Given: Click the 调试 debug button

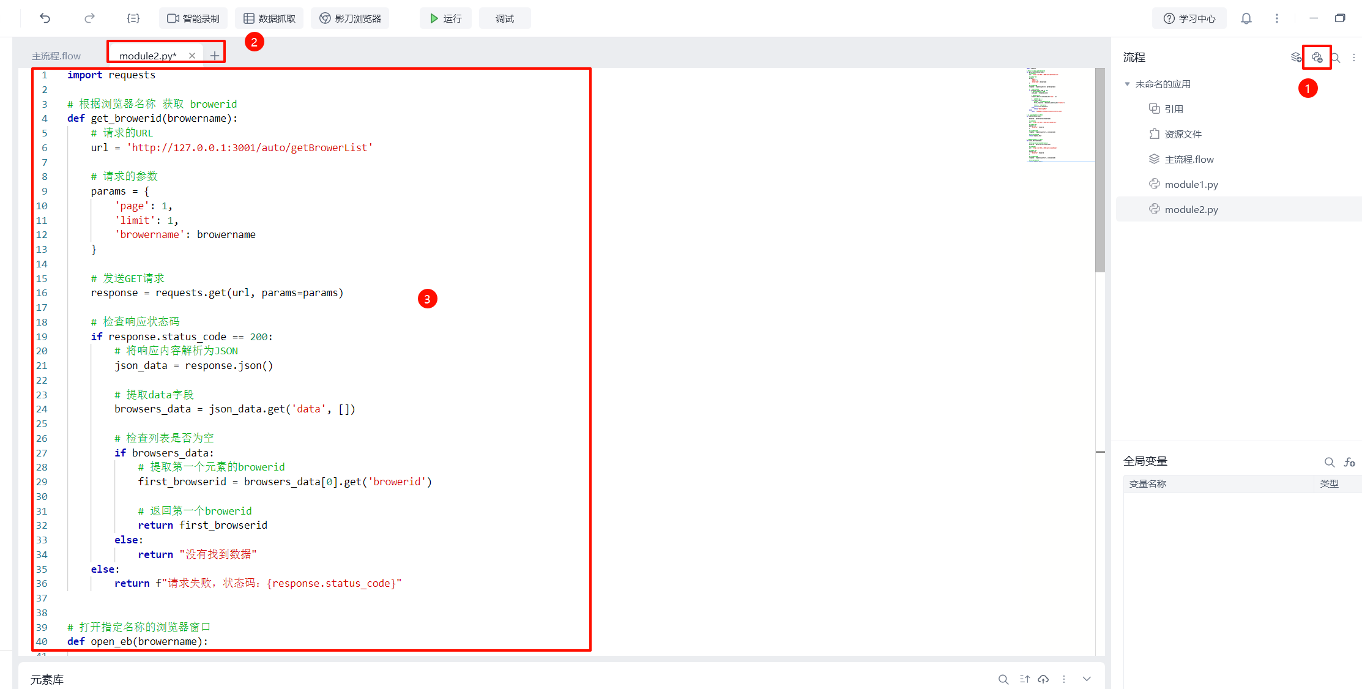Looking at the screenshot, I should 504,18.
